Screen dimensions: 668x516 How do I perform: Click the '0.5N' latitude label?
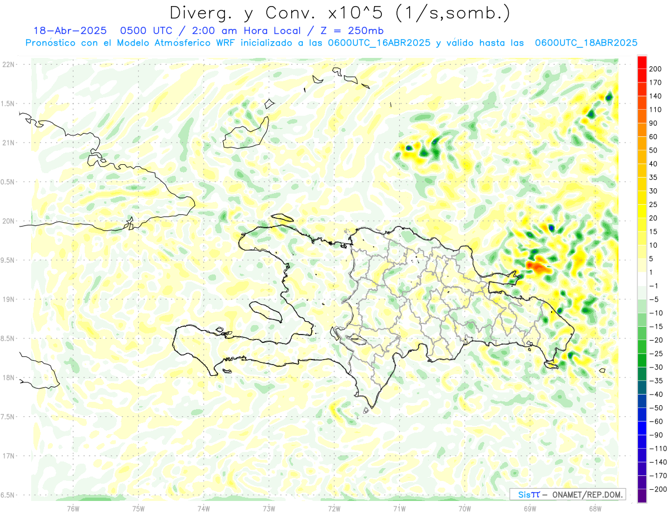tap(8, 182)
